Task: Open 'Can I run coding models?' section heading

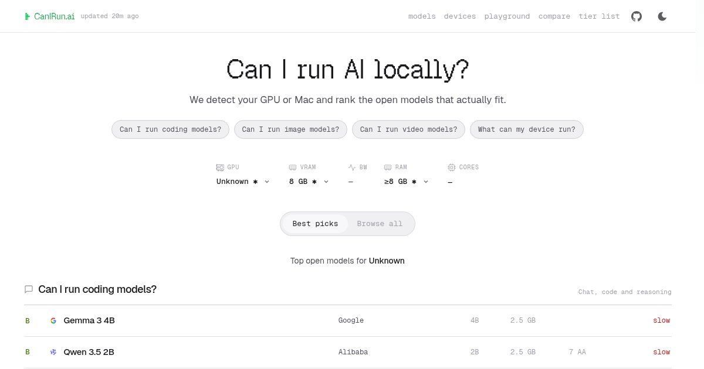Action: coord(97,289)
